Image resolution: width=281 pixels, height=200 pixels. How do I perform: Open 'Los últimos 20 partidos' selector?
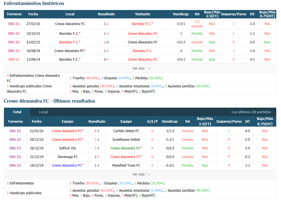pyautogui.click(x=251, y=112)
